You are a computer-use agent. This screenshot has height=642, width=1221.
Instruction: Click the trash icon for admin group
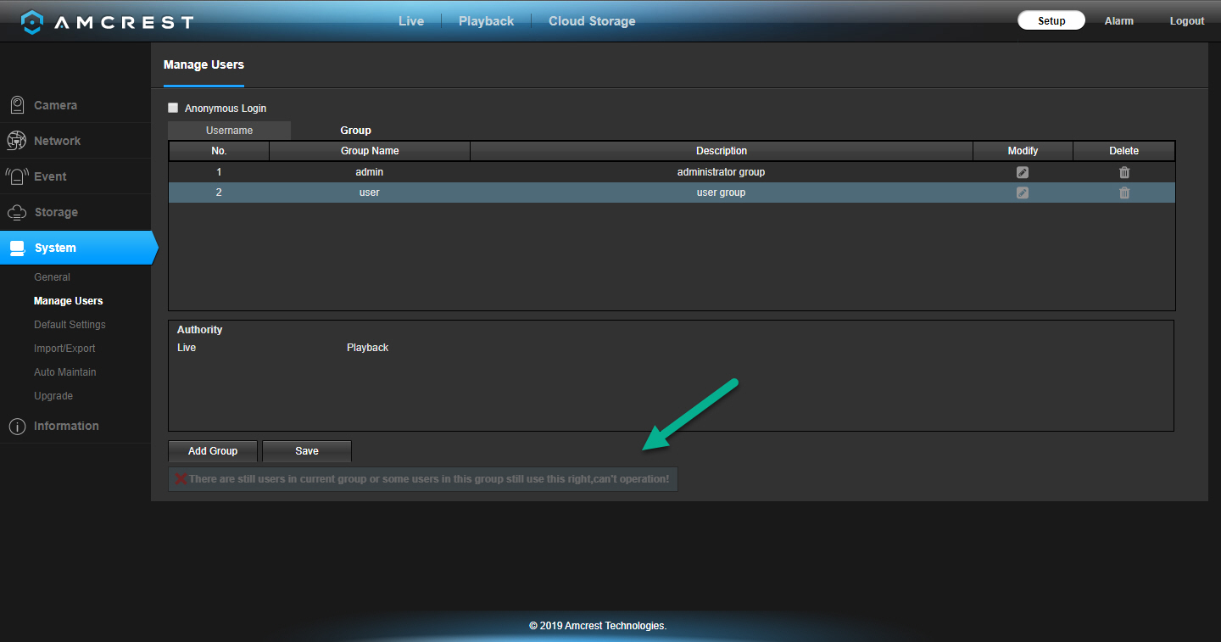[1124, 172]
